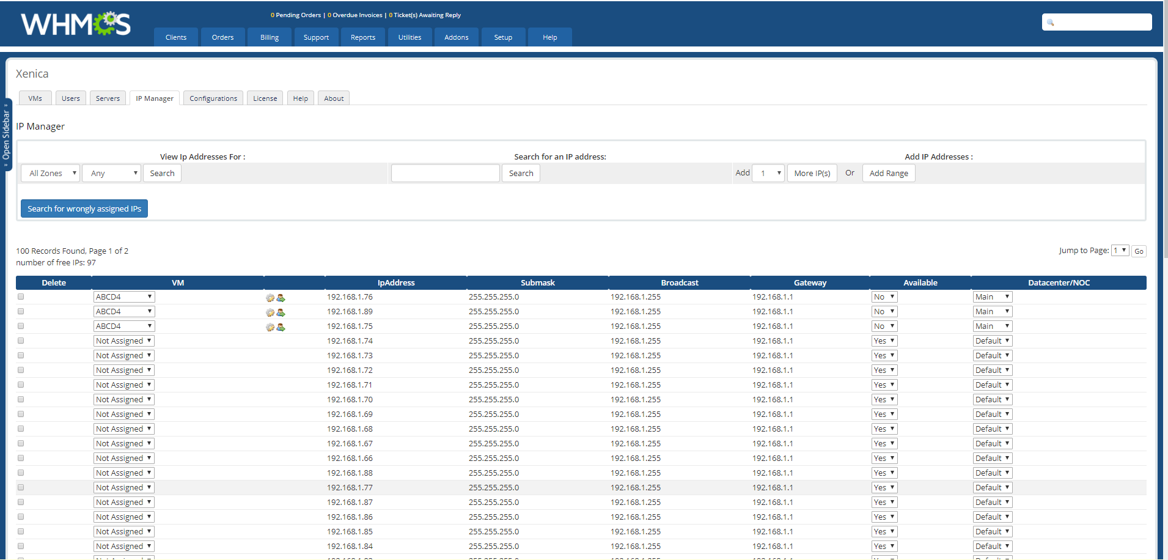1168x560 pixels.
Task: Click Pending Orders link
Action: point(296,15)
